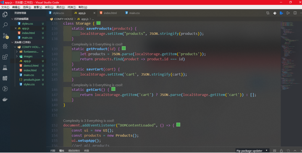Select index.html under open editors
The height and width of the screenshot is (153, 302).
pos(28,33)
